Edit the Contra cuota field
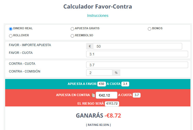193x130 pixels. (x=137, y=65)
